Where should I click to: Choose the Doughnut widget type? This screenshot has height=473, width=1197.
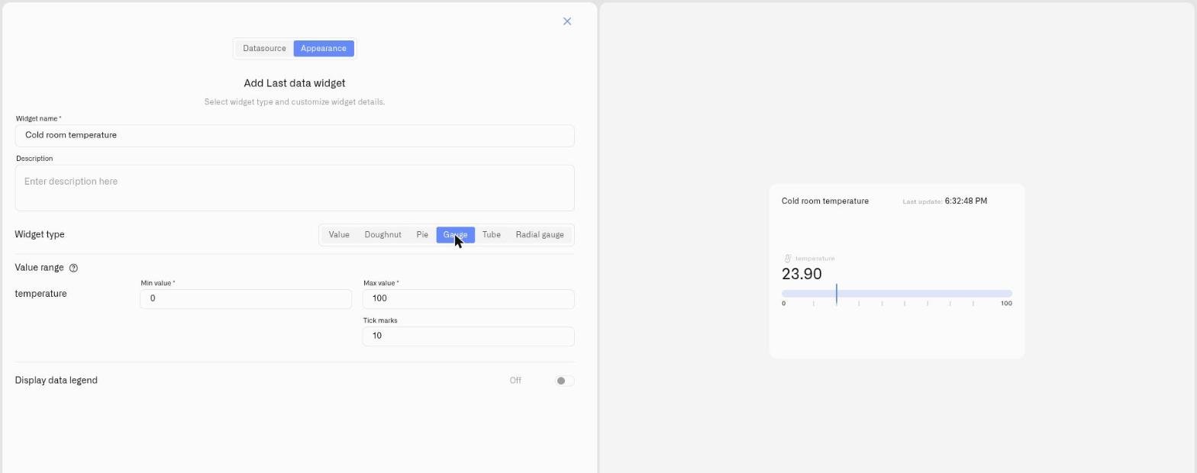click(382, 235)
